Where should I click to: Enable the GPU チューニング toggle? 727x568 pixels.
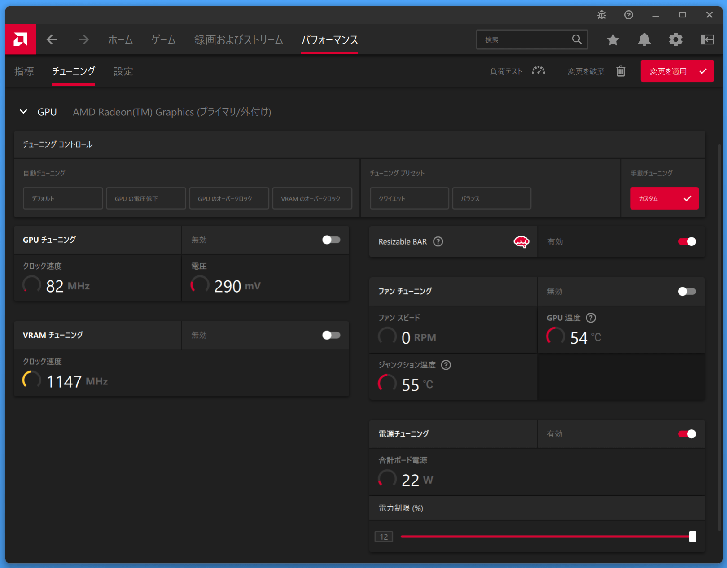331,240
